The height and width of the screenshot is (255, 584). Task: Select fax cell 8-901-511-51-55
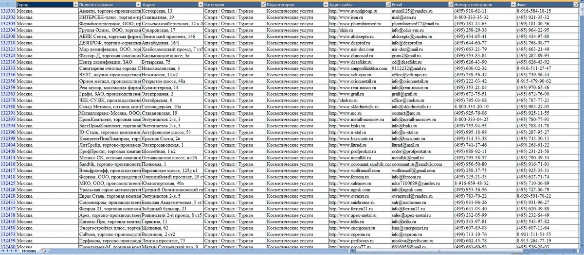(547, 235)
